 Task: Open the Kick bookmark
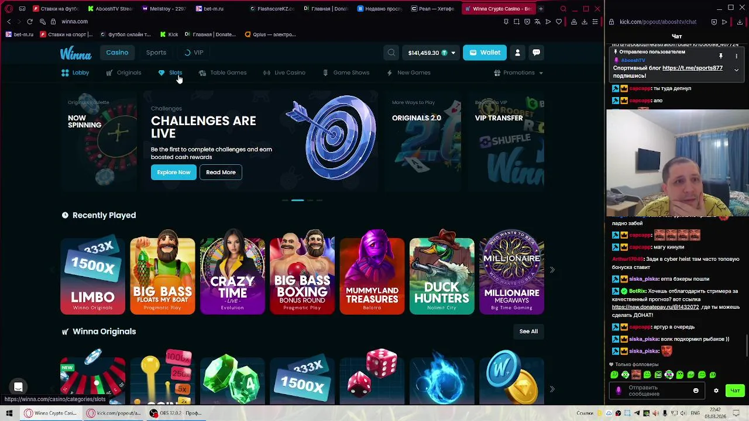pos(169,34)
